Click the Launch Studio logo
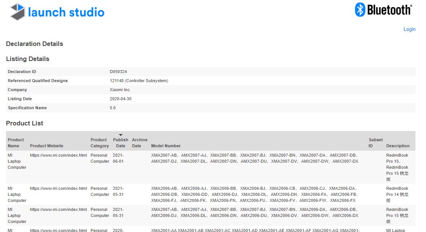The image size is (426, 232). [57, 12]
